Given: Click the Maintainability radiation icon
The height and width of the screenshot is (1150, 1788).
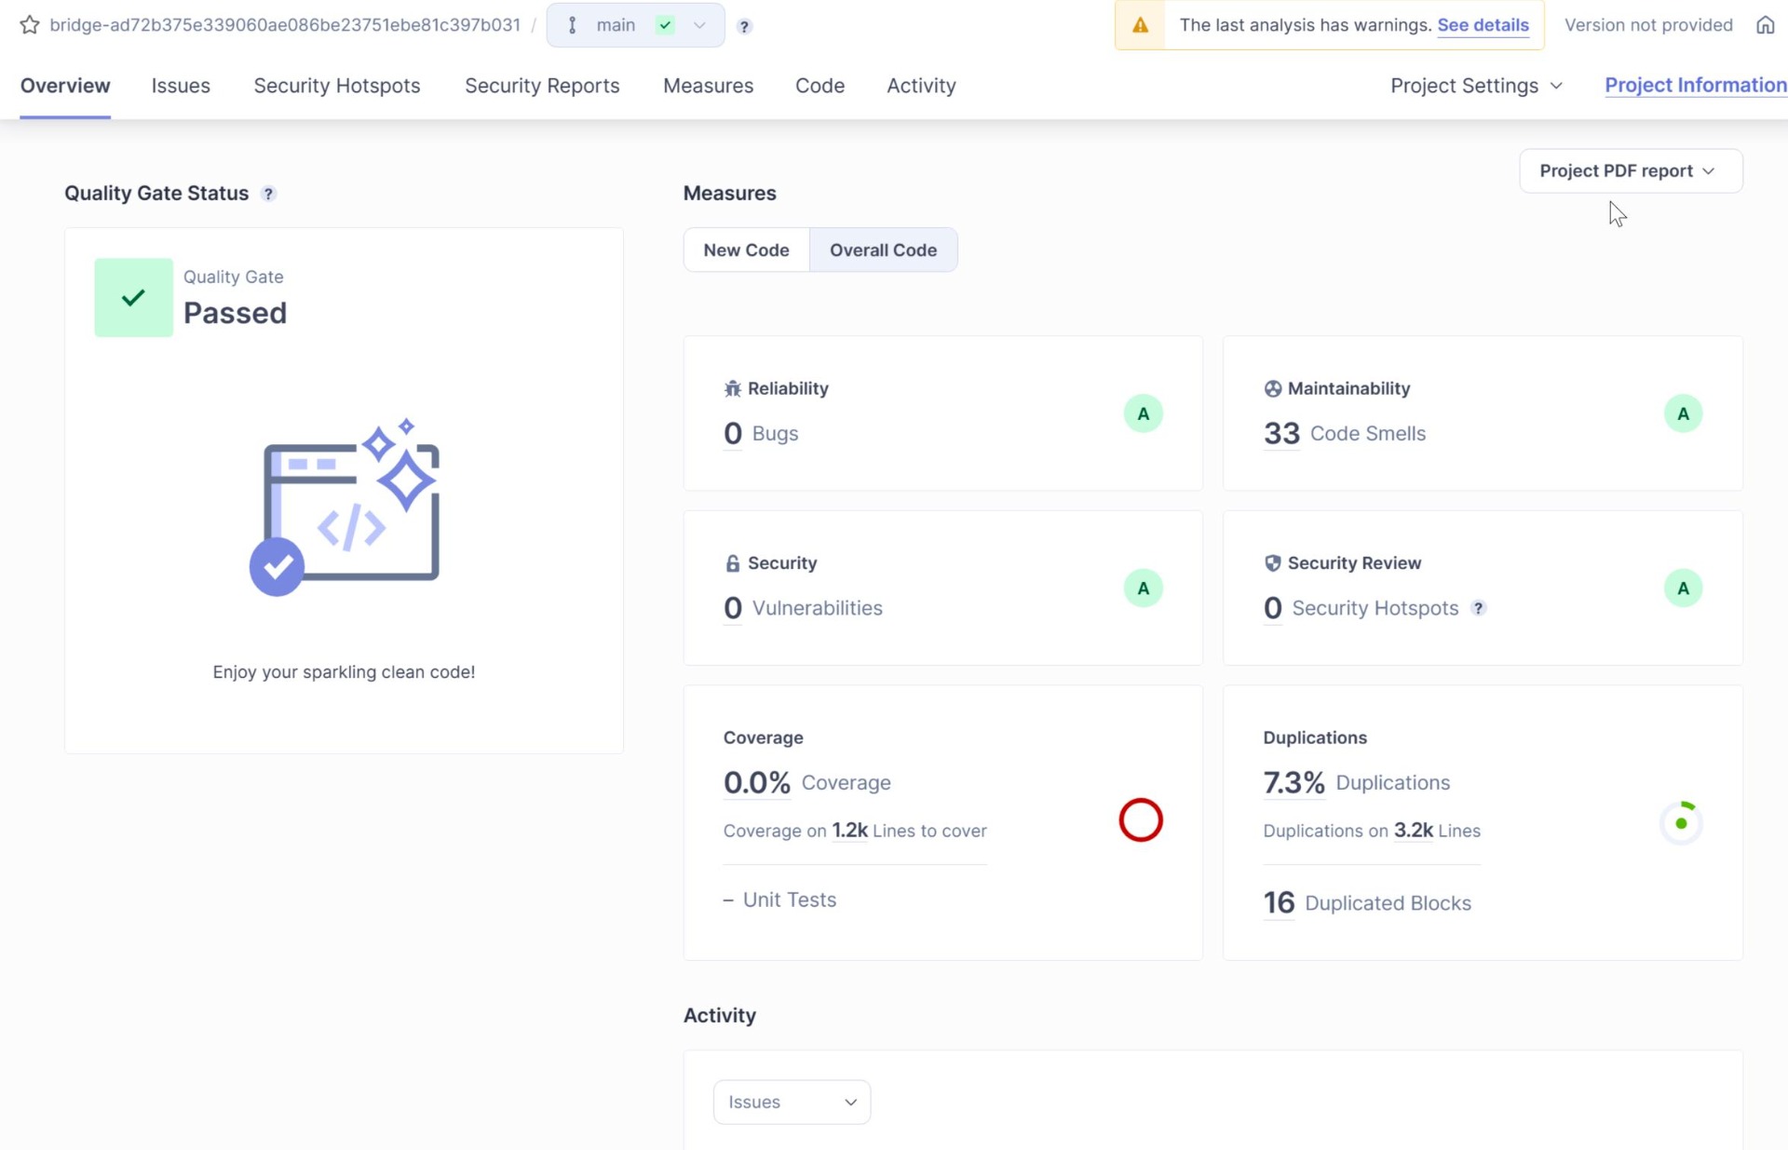Looking at the screenshot, I should (1272, 388).
